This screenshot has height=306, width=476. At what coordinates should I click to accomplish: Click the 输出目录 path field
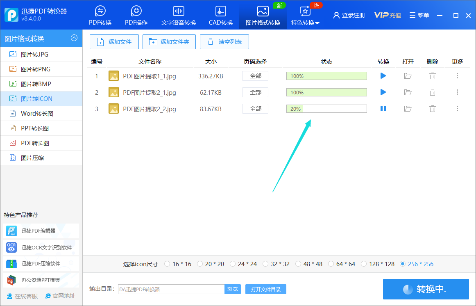click(171, 289)
